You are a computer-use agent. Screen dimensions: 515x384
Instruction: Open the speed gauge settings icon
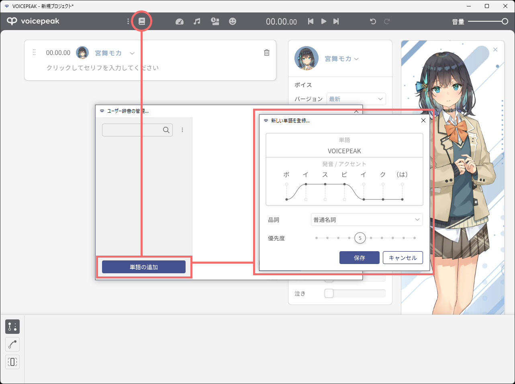point(180,21)
